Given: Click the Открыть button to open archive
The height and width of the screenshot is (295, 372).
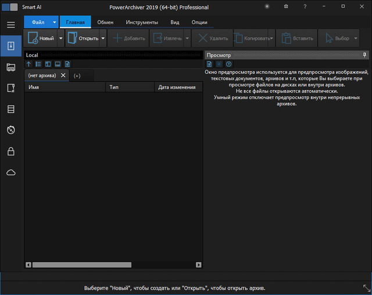Looking at the screenshot, I should pos(82,38).
